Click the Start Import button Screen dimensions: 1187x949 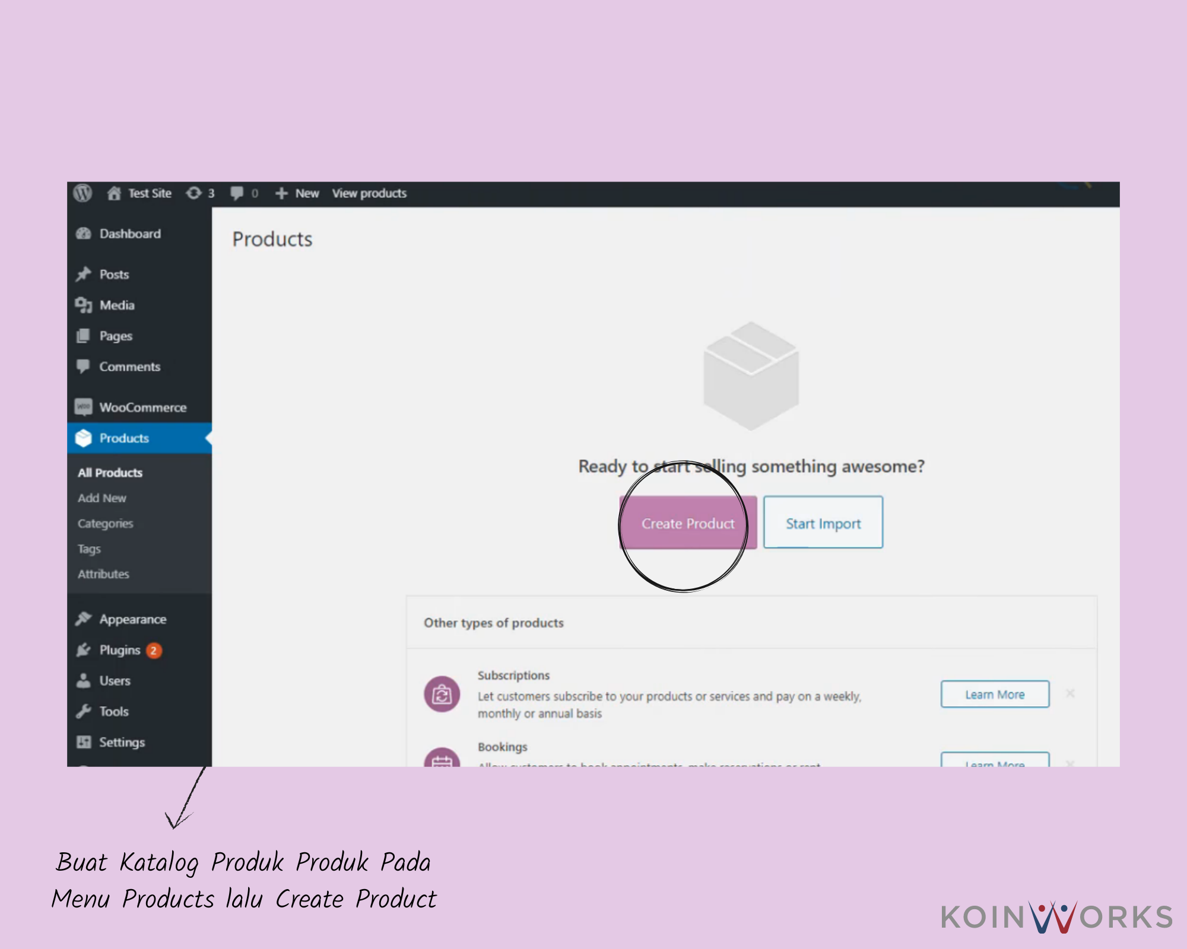click(823, 523)
